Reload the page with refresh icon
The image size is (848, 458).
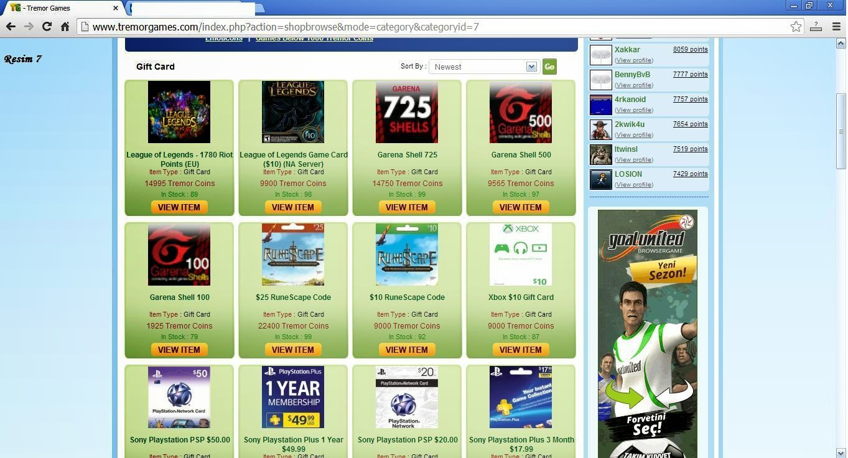(47, 26)
